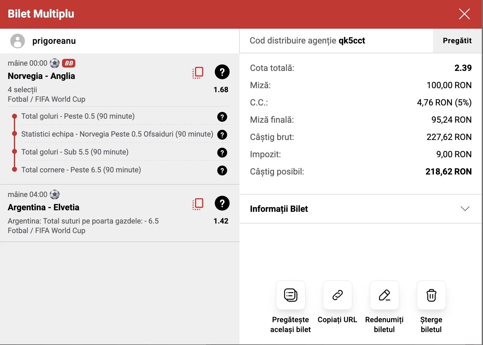Open the Norvegia - Anglia match title

pyautogui.click(x=41, y=76)
